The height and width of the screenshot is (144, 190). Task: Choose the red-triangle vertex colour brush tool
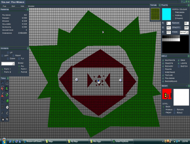tap(3, 95)
